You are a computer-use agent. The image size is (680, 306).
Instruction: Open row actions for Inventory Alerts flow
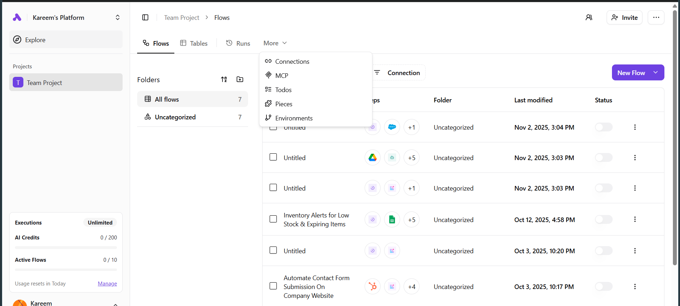pos(635,220)
